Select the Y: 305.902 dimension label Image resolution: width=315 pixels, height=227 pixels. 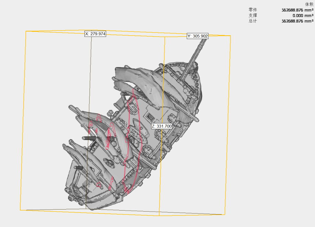point(197,36)
